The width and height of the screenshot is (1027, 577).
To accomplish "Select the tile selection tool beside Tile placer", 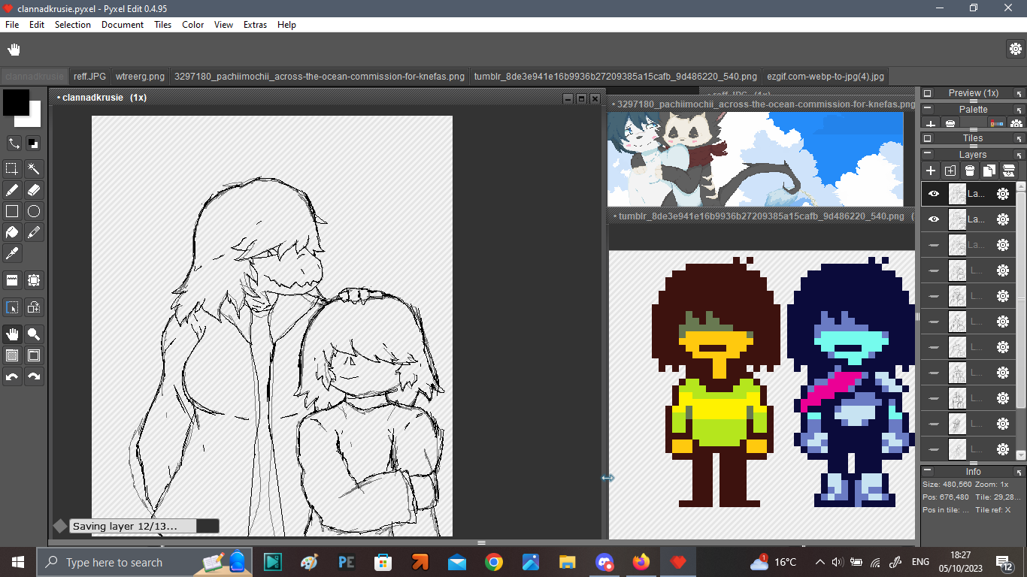I will point(34,280).
